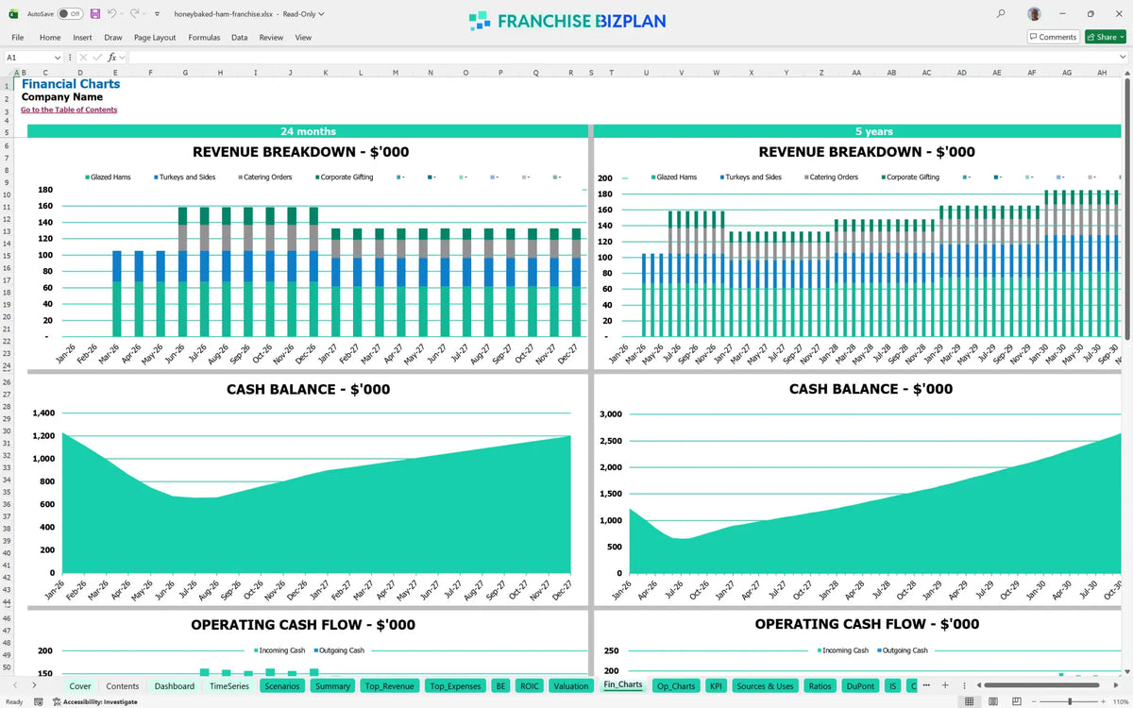This screenshot has height=708, width=1133.
Task: Click the Redo arrow icon
Action: coord(135,14)
